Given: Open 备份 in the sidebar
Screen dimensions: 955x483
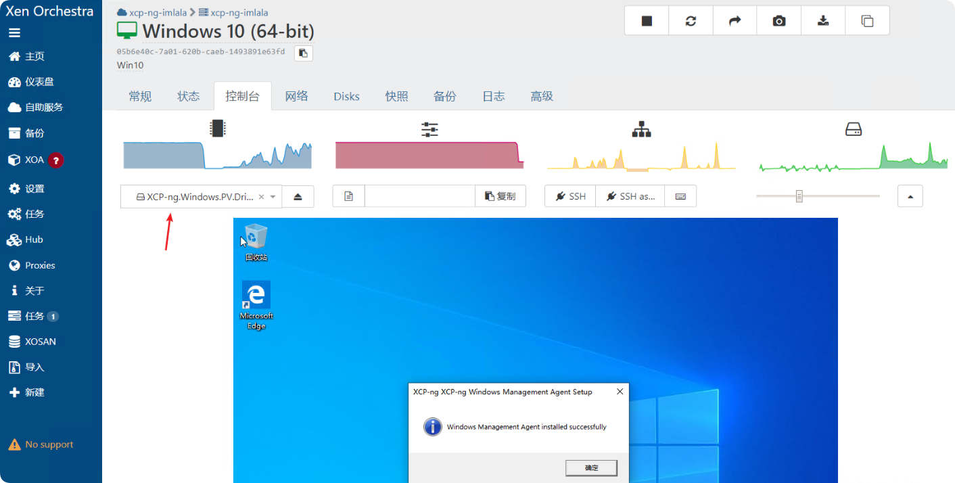Looking at the screenshot, I should tap(26, 133).
